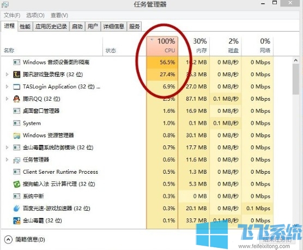Expand the TASLogin Application process group
The width and height of the screenshot is (303, 250).
pos(7,87)
